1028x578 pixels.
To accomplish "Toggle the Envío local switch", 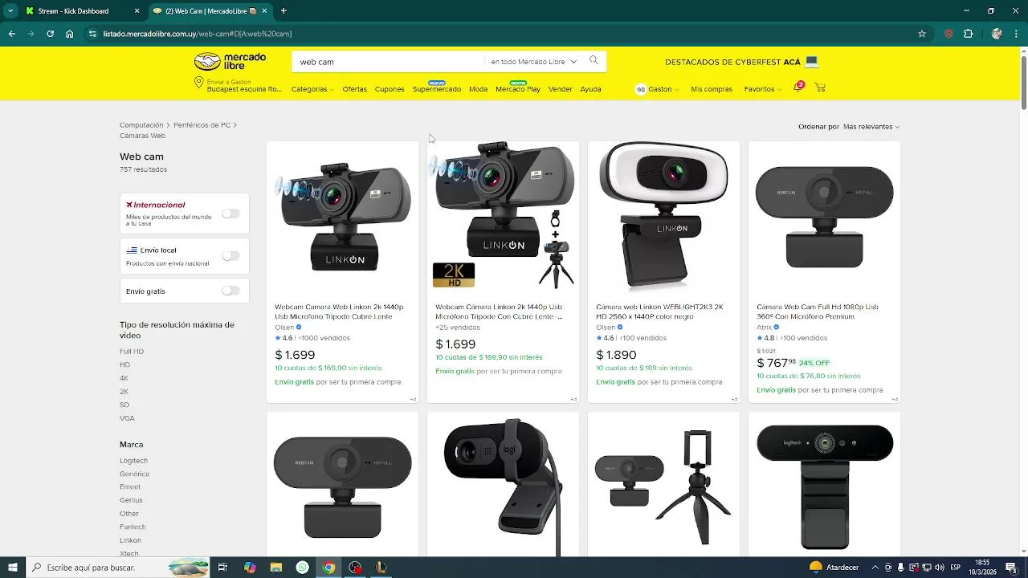I will click(x=230, y=256).
